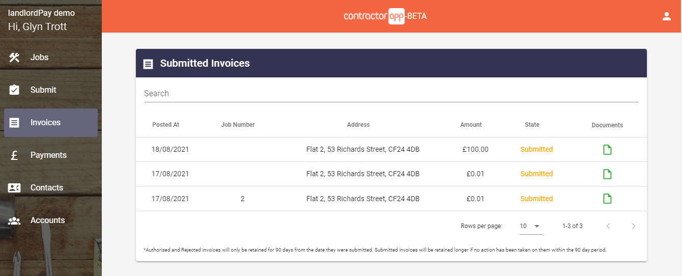The image size is (682, 276).
Task: Navigate to the Payments section
Action: tap(48, 155)
